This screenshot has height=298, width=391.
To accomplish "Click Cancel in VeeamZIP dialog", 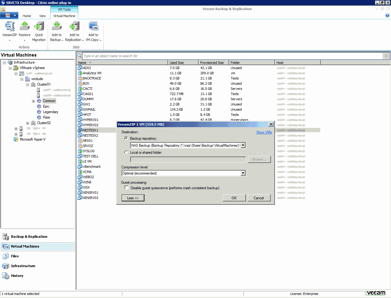I will tap(259, 198).
